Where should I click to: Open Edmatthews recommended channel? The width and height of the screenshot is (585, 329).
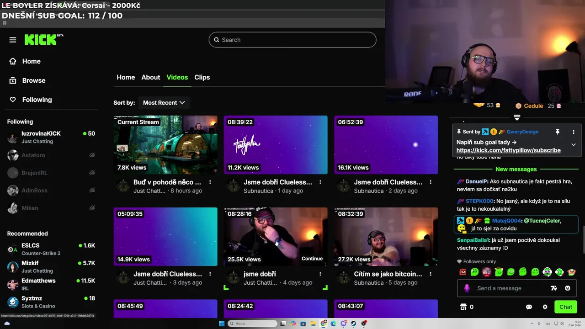[x=51, y=284]
